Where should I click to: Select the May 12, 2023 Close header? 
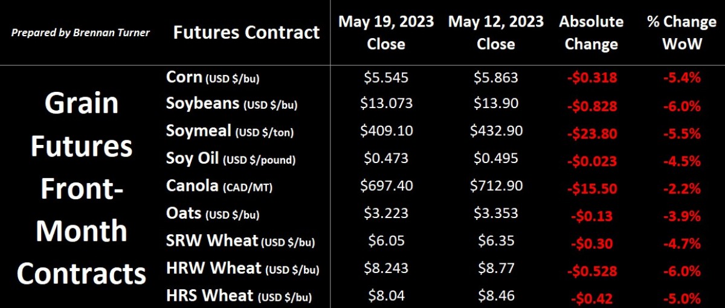495,33
